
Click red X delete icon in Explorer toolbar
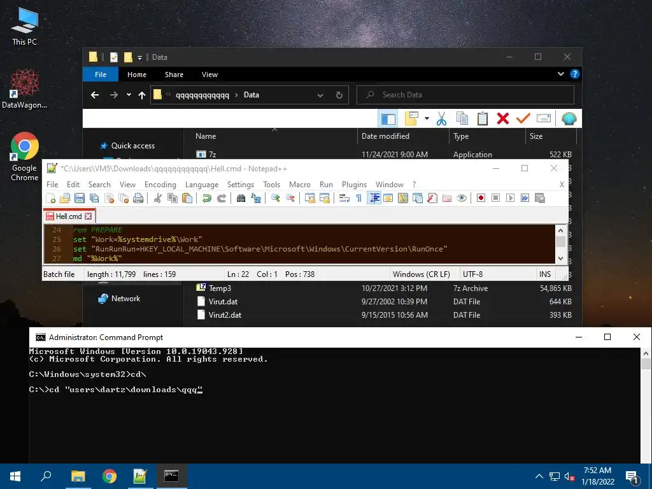coord(503,119)
